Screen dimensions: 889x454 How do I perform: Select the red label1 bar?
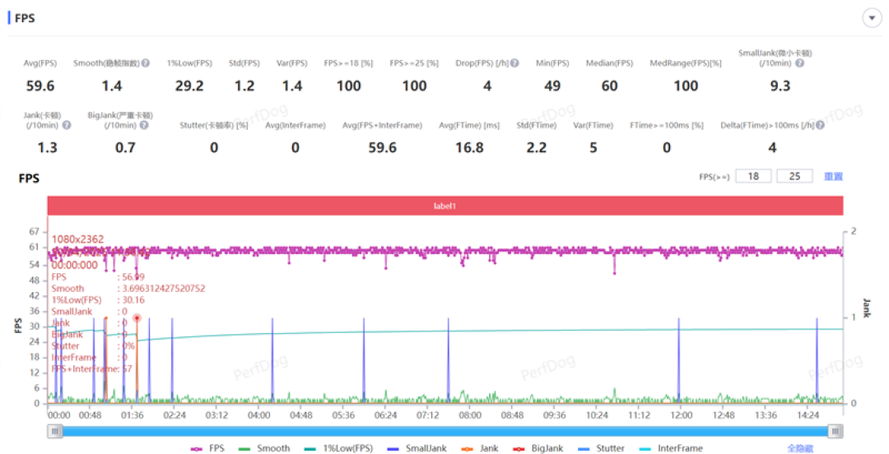coord(445,206)
